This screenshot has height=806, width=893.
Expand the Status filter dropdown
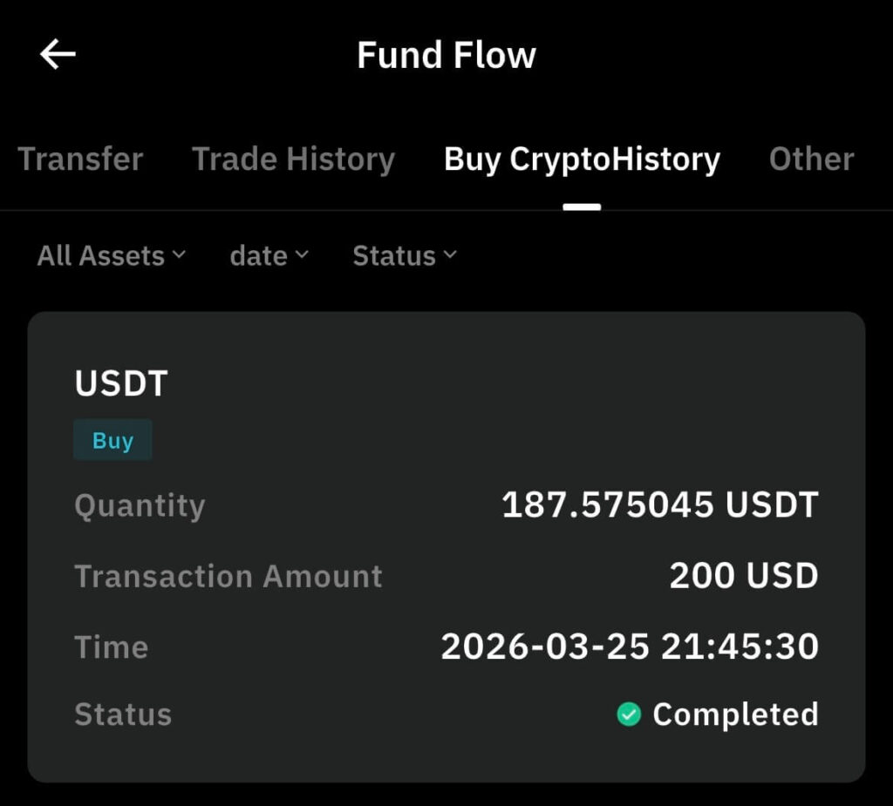(404, 255)
